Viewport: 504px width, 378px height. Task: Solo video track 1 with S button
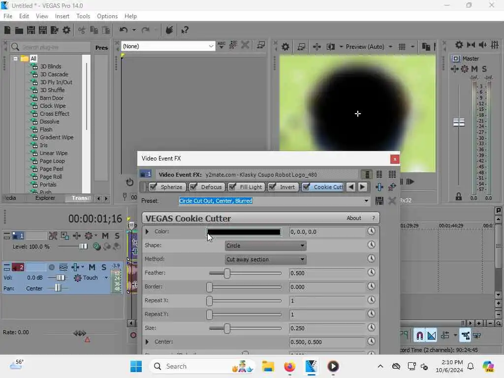pyautogui.click(x=117, y=236)
